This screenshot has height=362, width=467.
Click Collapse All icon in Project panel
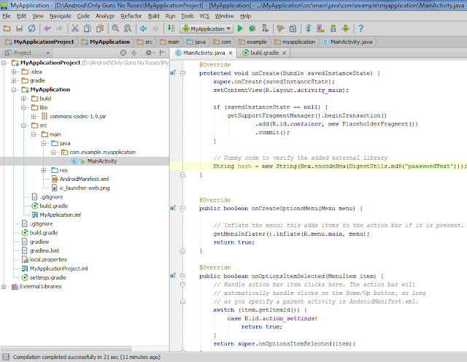tap(134, 53)
